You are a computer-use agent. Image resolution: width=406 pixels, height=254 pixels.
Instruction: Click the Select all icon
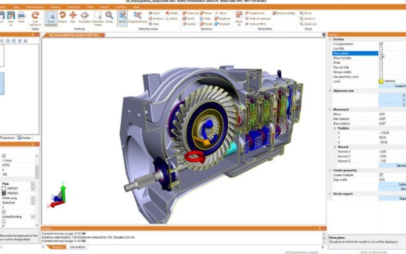point(190,13)
